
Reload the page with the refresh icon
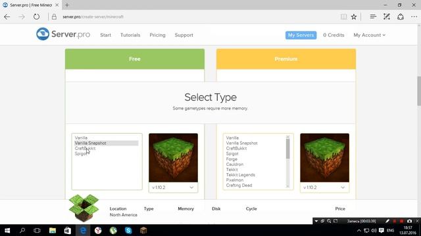[36, 17]
